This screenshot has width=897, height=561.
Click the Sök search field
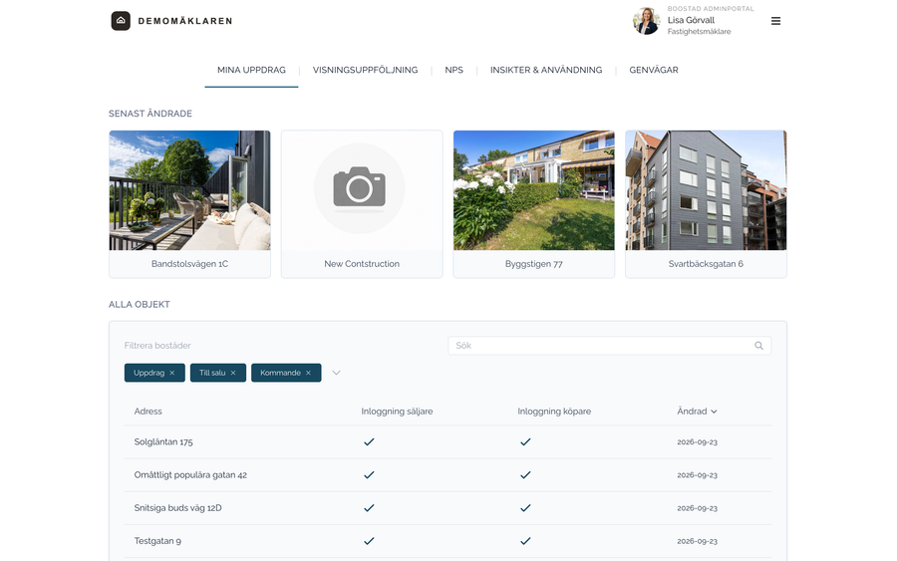click(609, 346)
